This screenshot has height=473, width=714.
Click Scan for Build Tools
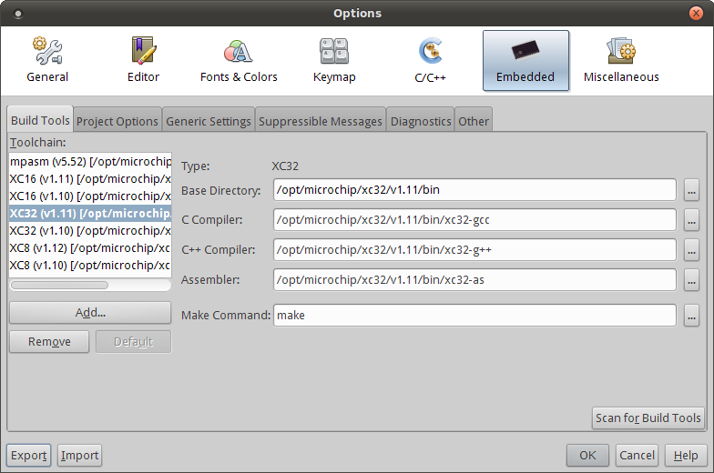coord(648,418)
